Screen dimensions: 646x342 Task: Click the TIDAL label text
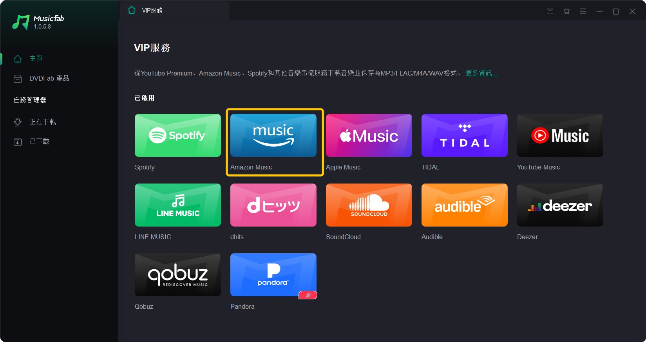[431, 167]
